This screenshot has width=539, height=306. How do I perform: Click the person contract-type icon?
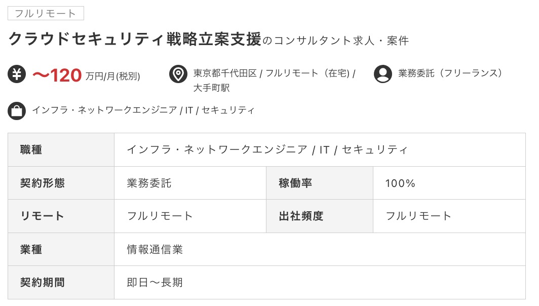(383, 74)
